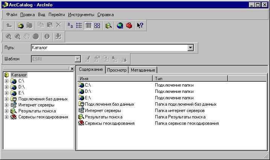
Task: Click the Edit Metadata icon
Action: (x=88, y=59)
